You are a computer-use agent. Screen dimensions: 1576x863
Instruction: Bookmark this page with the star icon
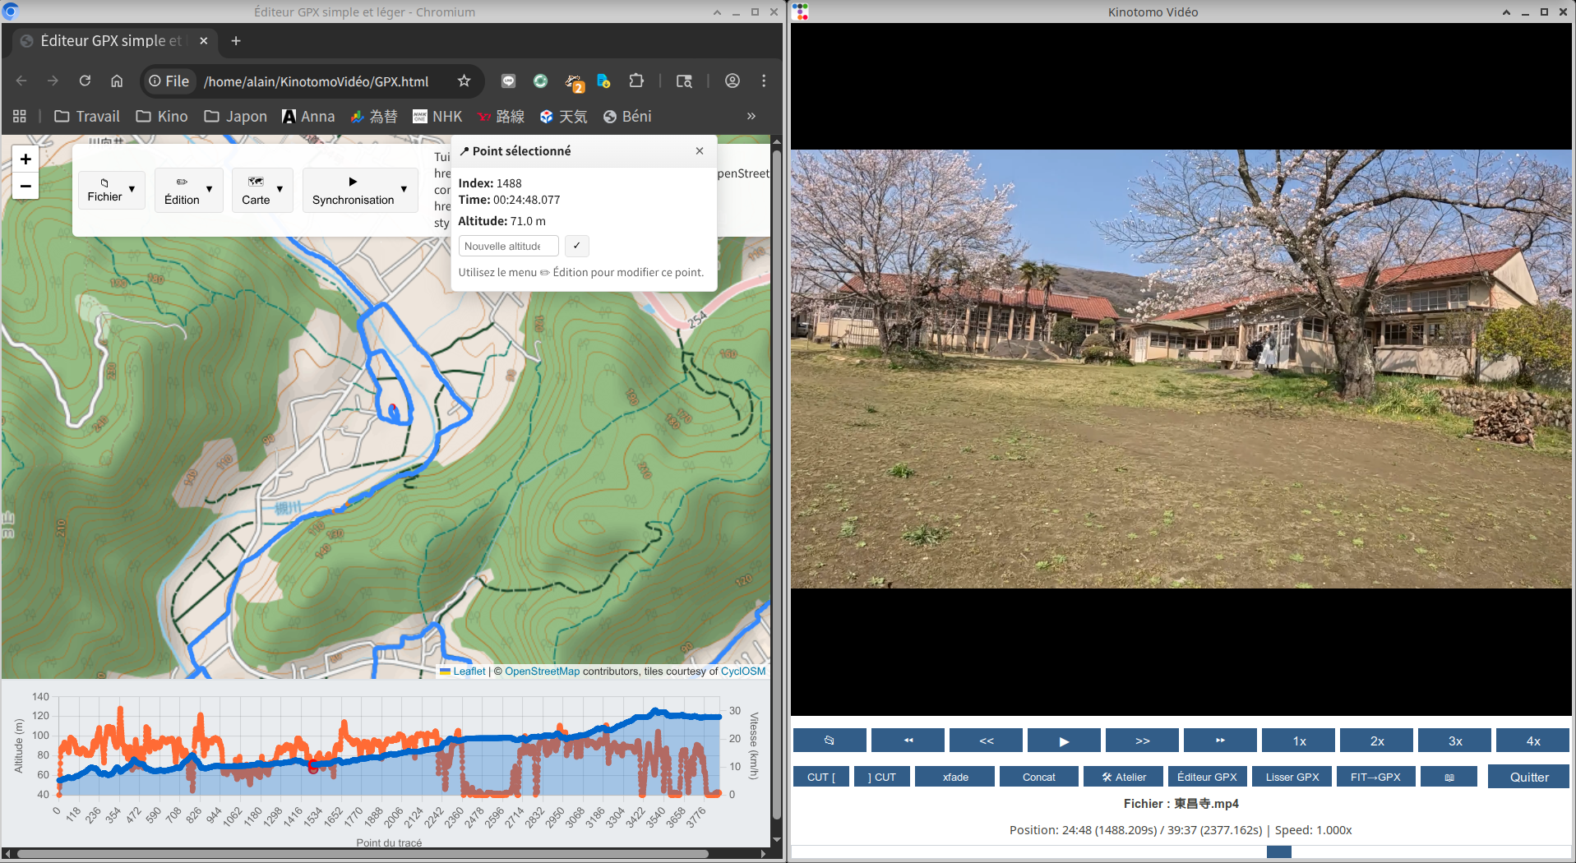[464, 81]
